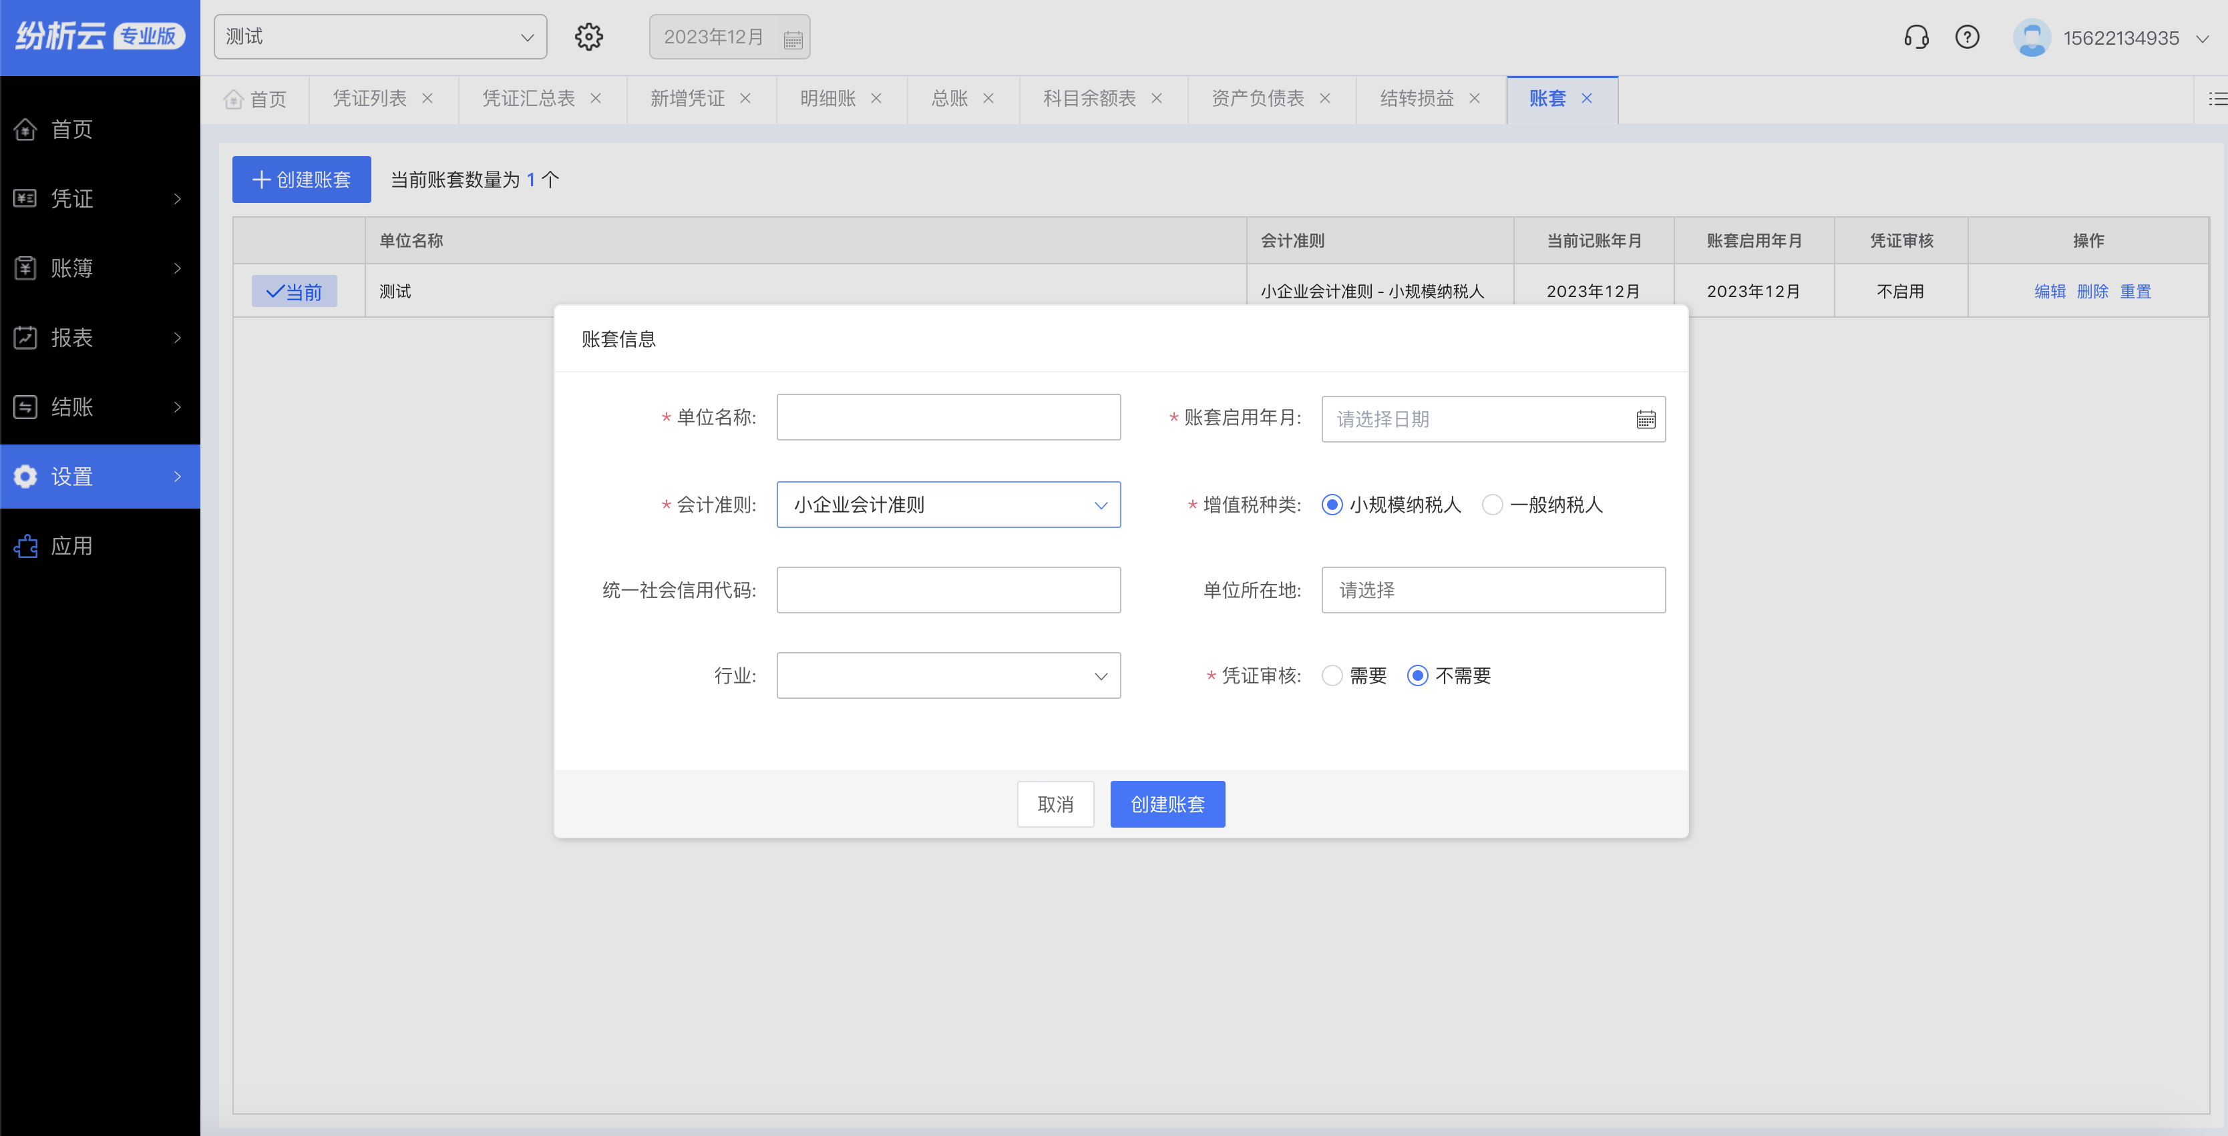Close the 资产负债表 tab
2228x1136 pixels.
click(x=1325, y=99)
